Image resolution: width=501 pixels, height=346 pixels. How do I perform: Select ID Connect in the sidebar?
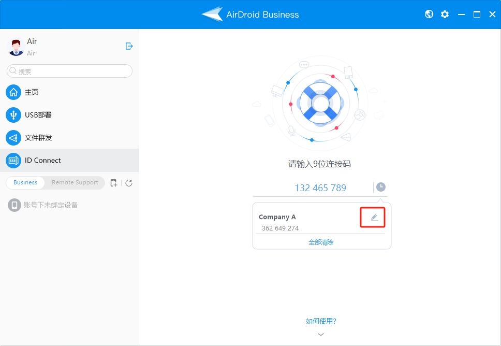[x=69, y=160]
